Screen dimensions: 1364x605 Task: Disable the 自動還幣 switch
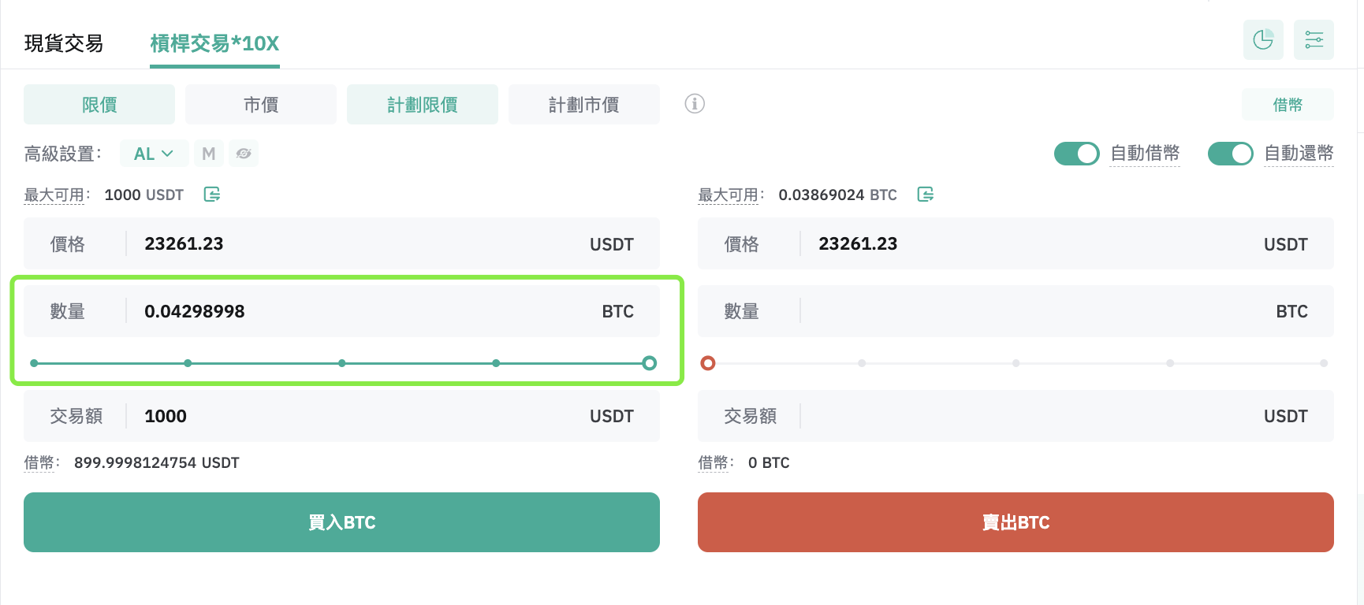pyautogui.click(x=1231, y=154)
